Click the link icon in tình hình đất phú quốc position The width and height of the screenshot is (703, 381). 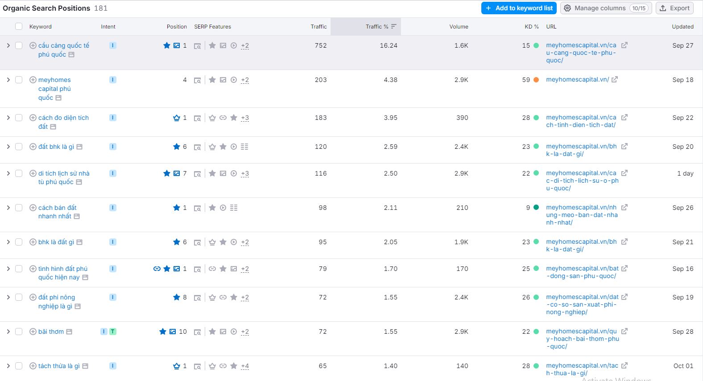tap(157, 269)
